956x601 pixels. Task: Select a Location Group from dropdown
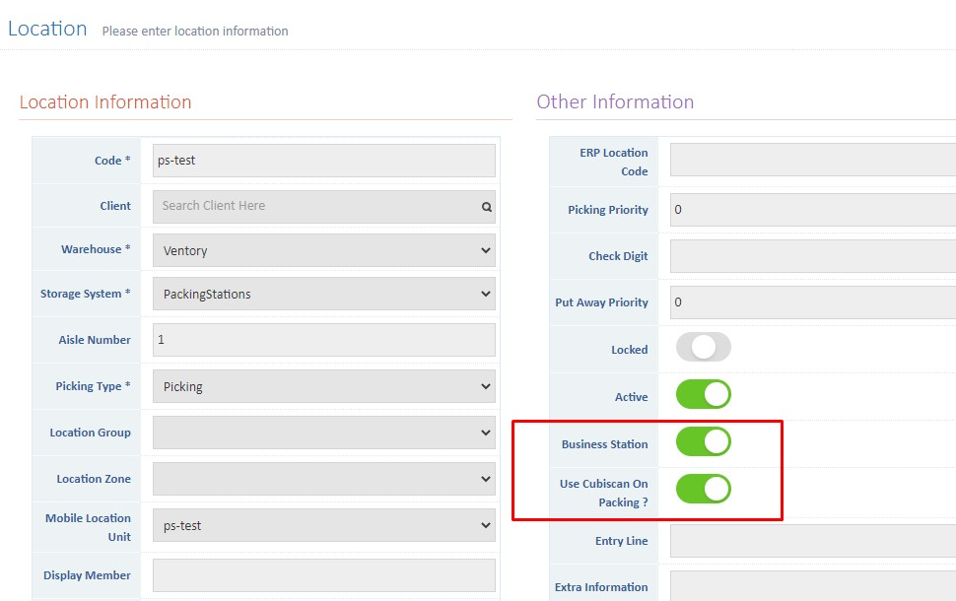point(323,433)
